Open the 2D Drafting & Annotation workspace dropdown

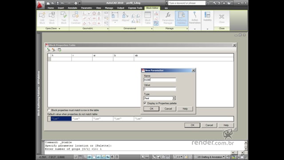(x=210, y=157)
